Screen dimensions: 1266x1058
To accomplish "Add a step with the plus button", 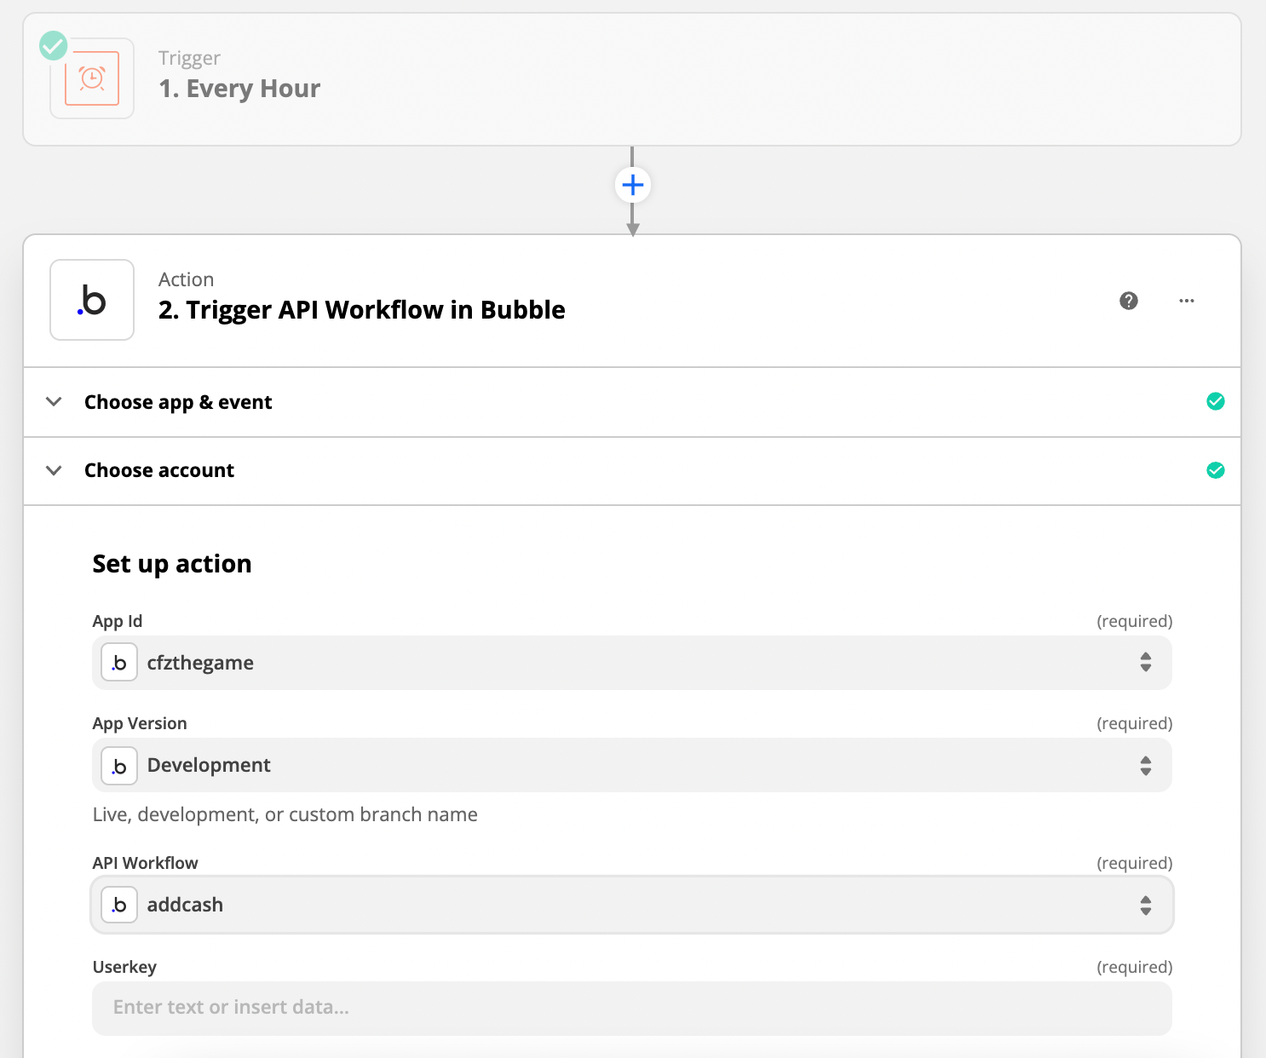I will tap(632, 185).
